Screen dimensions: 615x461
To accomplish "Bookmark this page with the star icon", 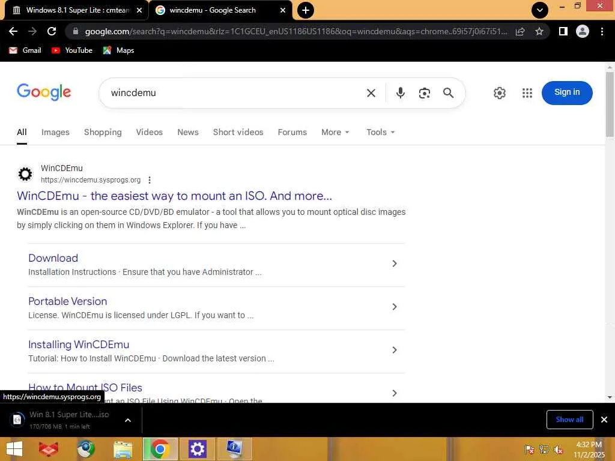I will (x=539, y=31).
